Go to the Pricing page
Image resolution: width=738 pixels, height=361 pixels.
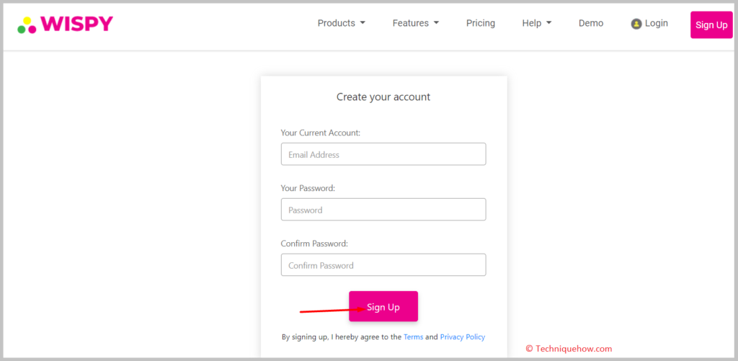[x=481, y=23]
